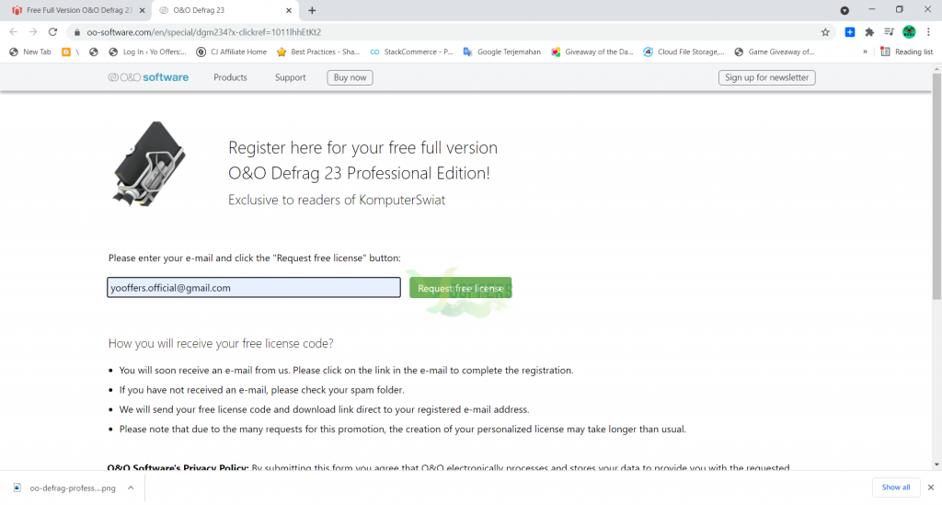Go back with the browser back arrow
Viewport: 942px width, 505px height.
click(13, 32)
